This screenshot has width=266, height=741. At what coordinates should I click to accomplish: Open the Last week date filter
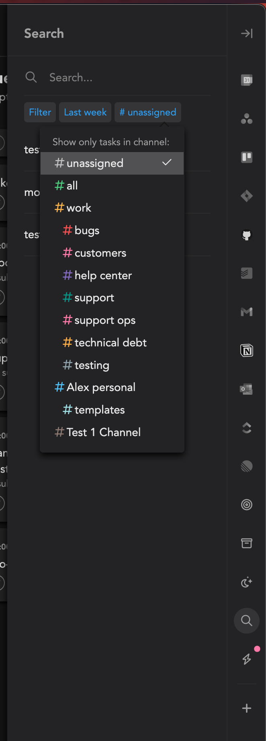pyautogui.click(x=85, y=112)
